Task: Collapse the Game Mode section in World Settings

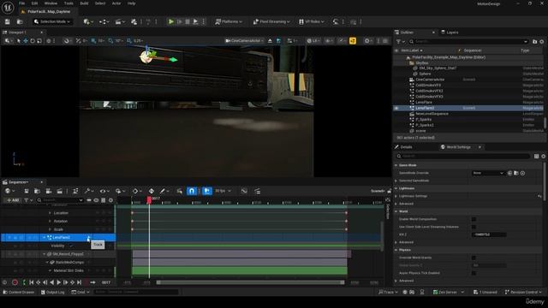Action: 396,165
